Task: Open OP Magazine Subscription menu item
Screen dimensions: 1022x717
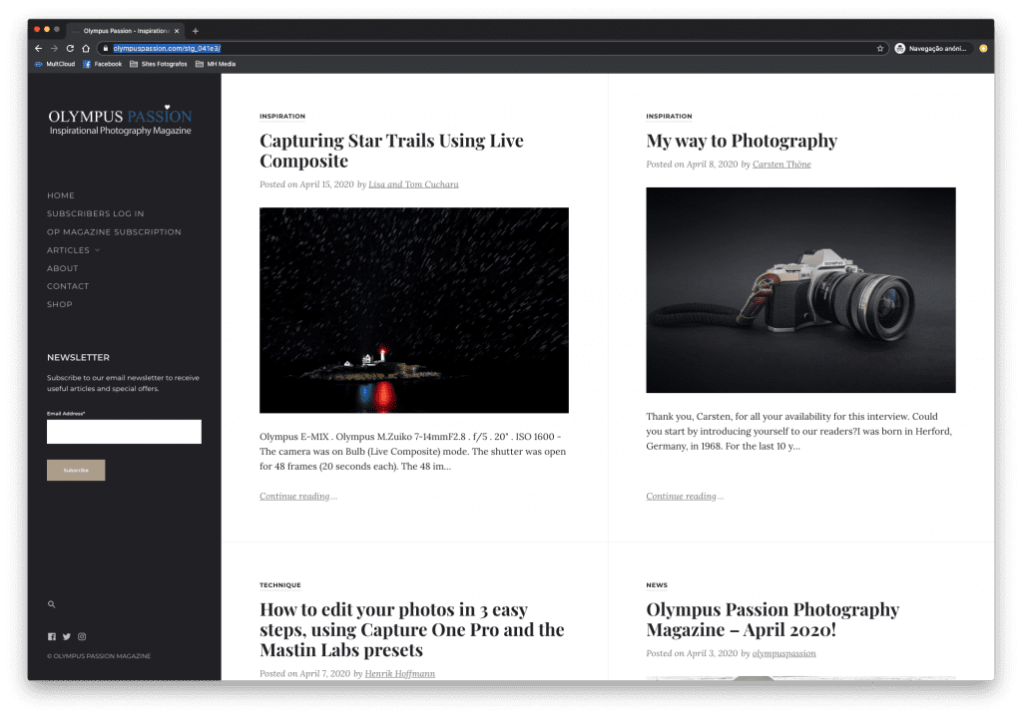Action: coord(114,231)
